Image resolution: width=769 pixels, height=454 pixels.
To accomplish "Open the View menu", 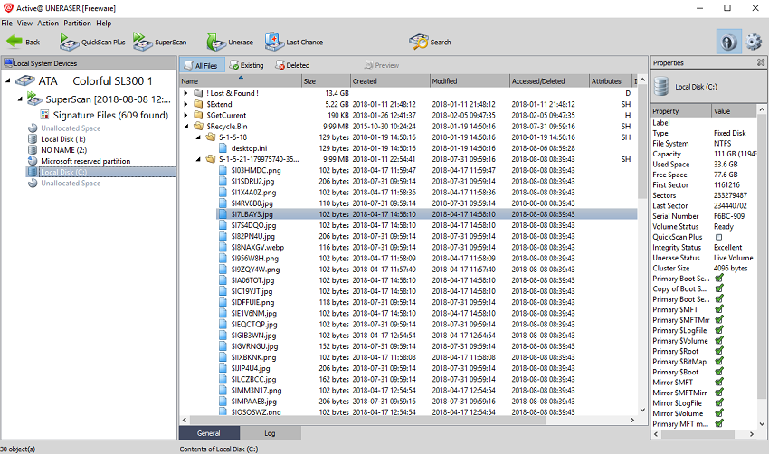I will click(24, 23).
